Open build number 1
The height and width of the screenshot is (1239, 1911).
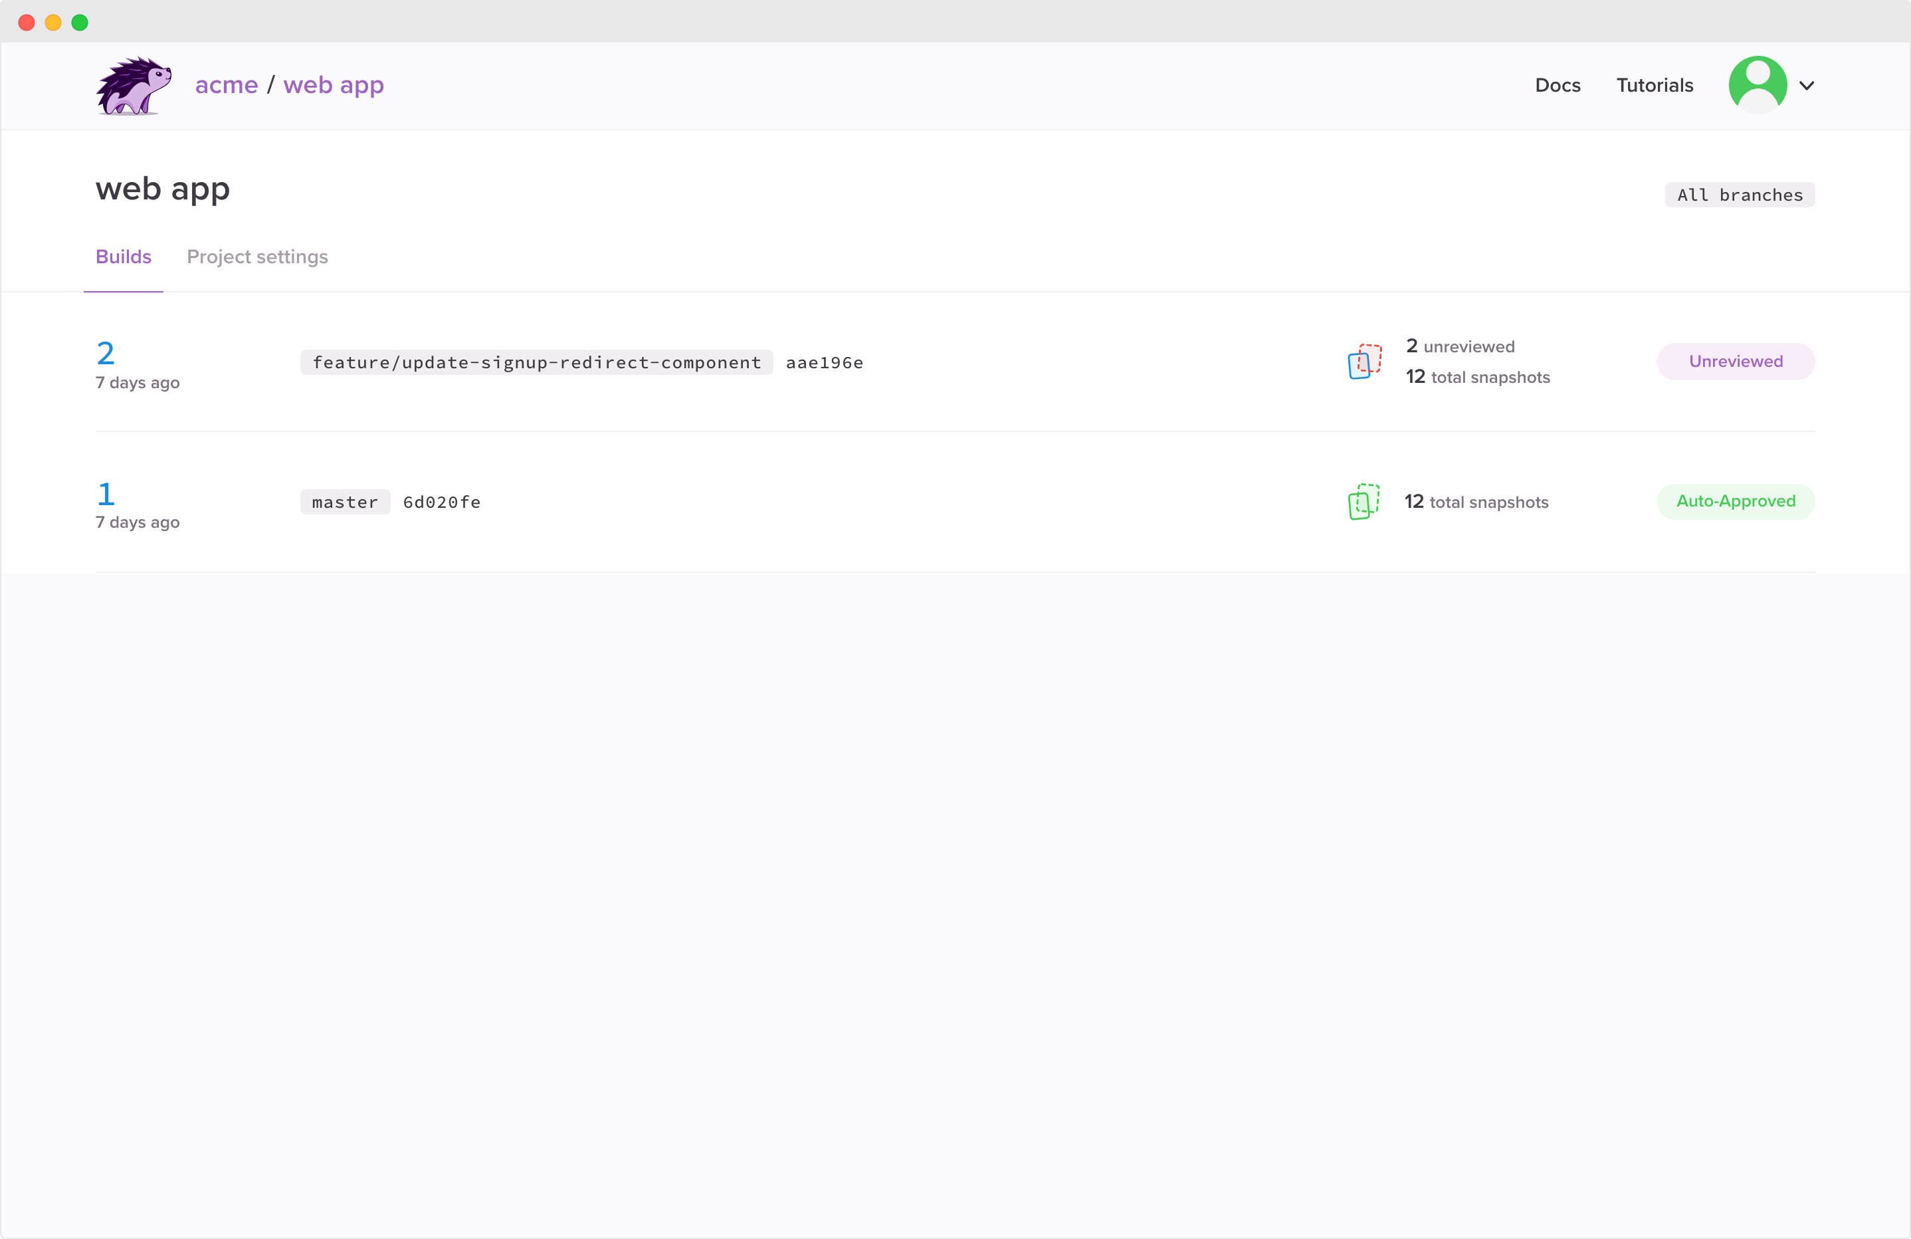pos(105,494)
